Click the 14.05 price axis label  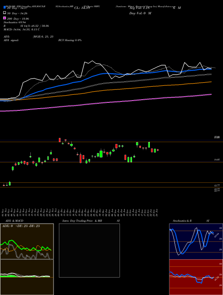pyautogui.click(x=217, y=160)
